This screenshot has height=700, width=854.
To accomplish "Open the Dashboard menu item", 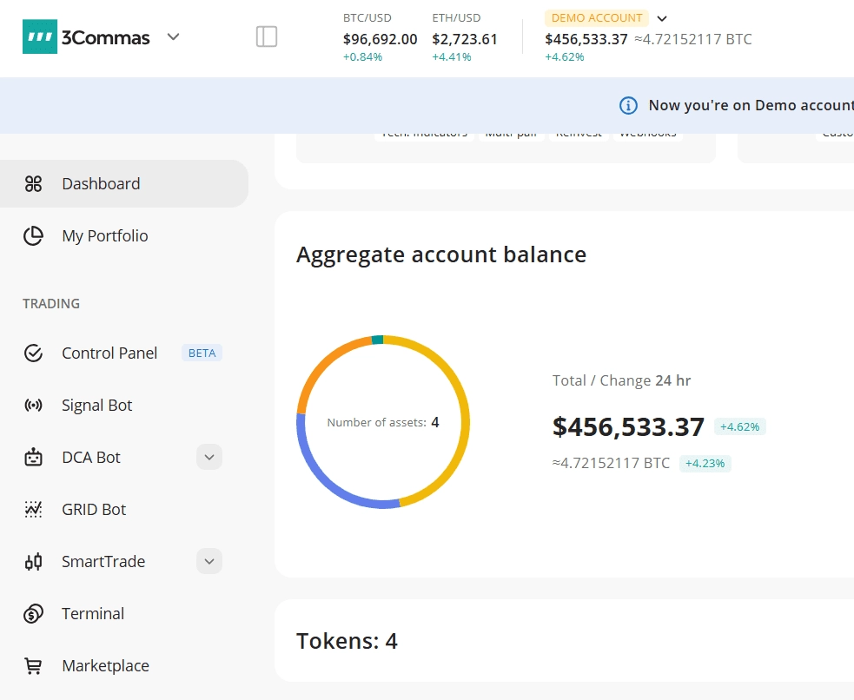I will [124, 183].
